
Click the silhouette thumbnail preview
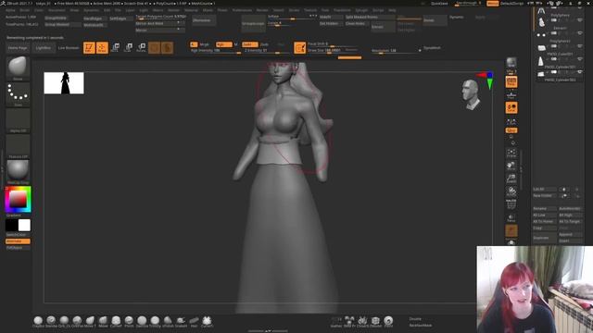tap(64, 83)
